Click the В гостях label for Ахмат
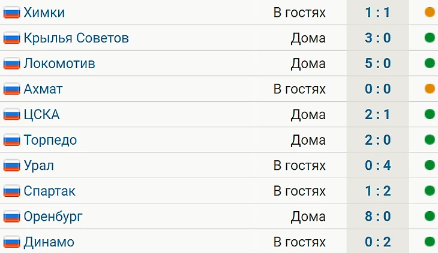438x253 pixels. pos(299,89)
